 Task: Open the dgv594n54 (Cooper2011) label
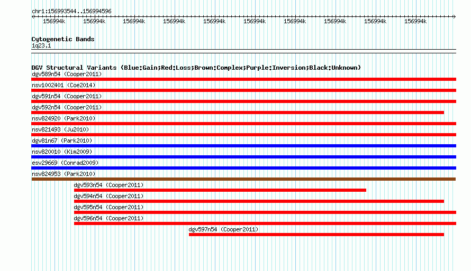pyautogui.click(x=108, y=196)
